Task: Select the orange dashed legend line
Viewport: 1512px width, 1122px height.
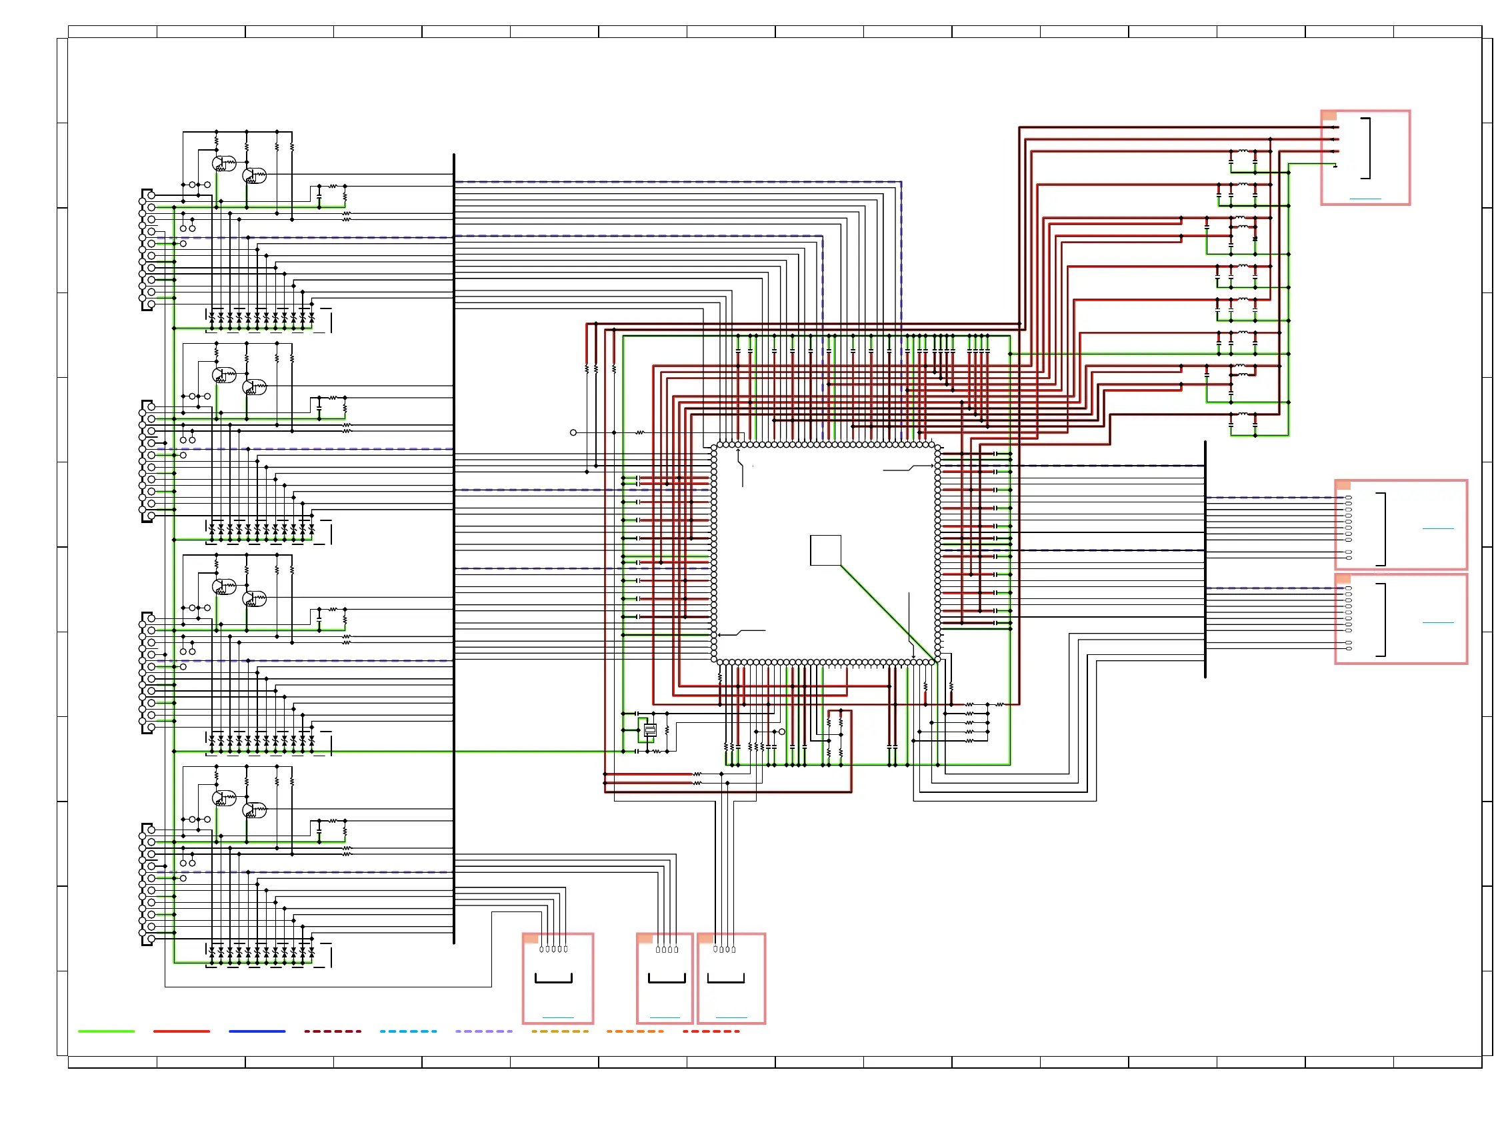Action: [635, 1031]
